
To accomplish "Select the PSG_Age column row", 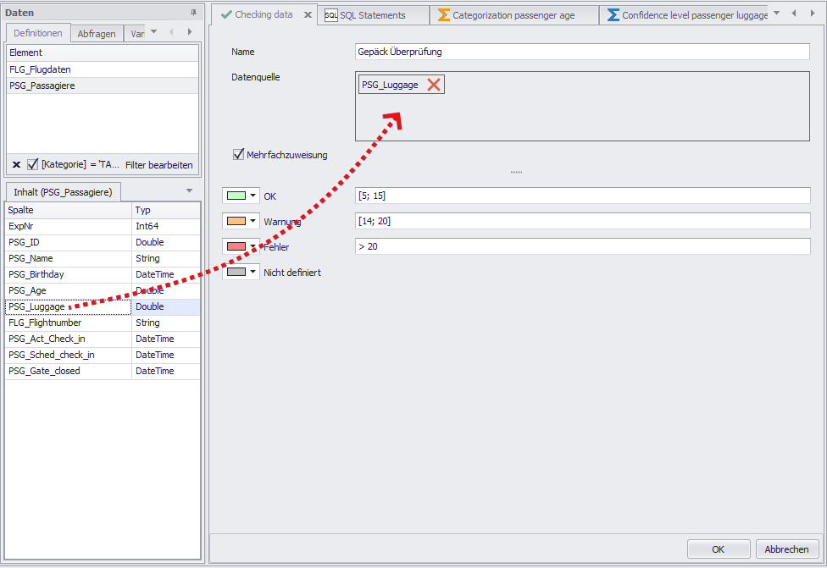I will point(103,290).
